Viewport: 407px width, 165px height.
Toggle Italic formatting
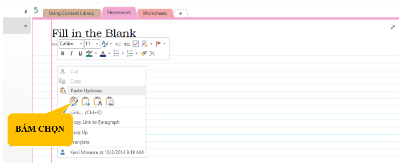point(71,54)
